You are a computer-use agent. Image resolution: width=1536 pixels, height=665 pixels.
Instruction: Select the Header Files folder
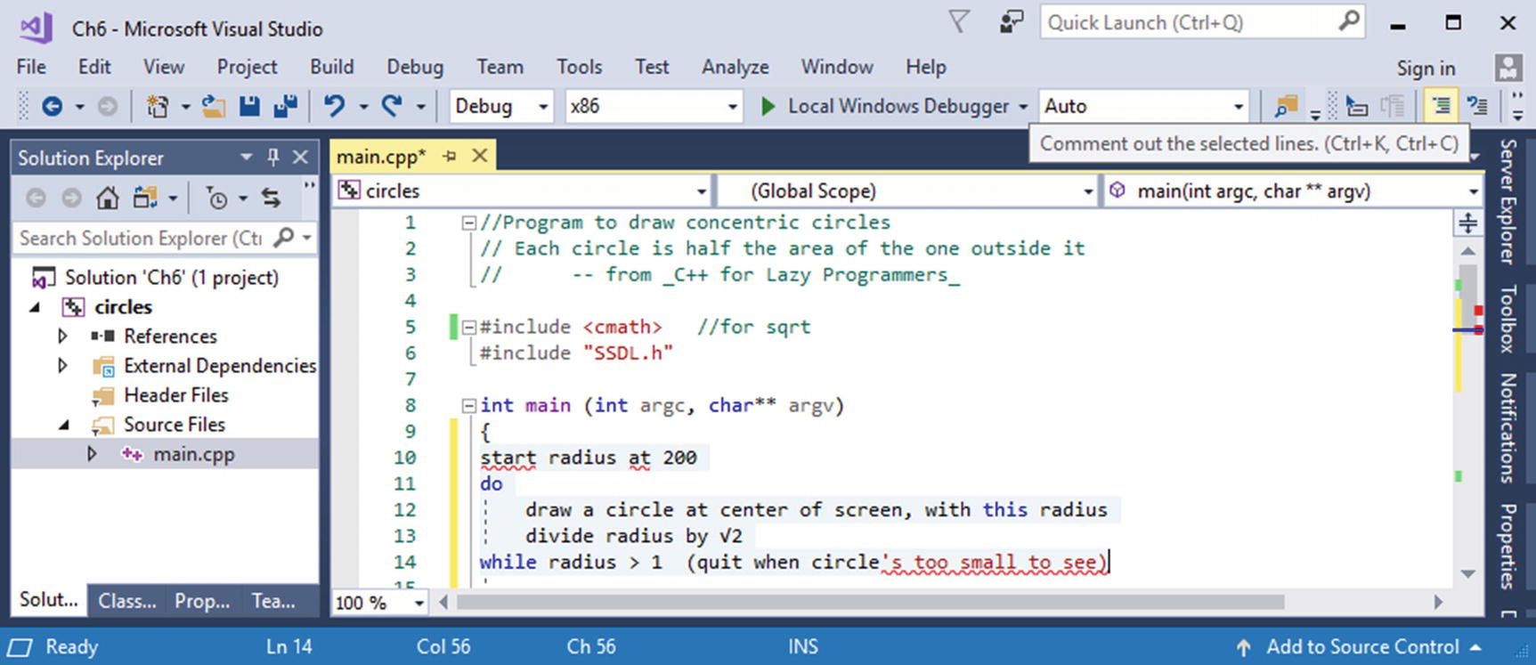[x=175, y=395]
